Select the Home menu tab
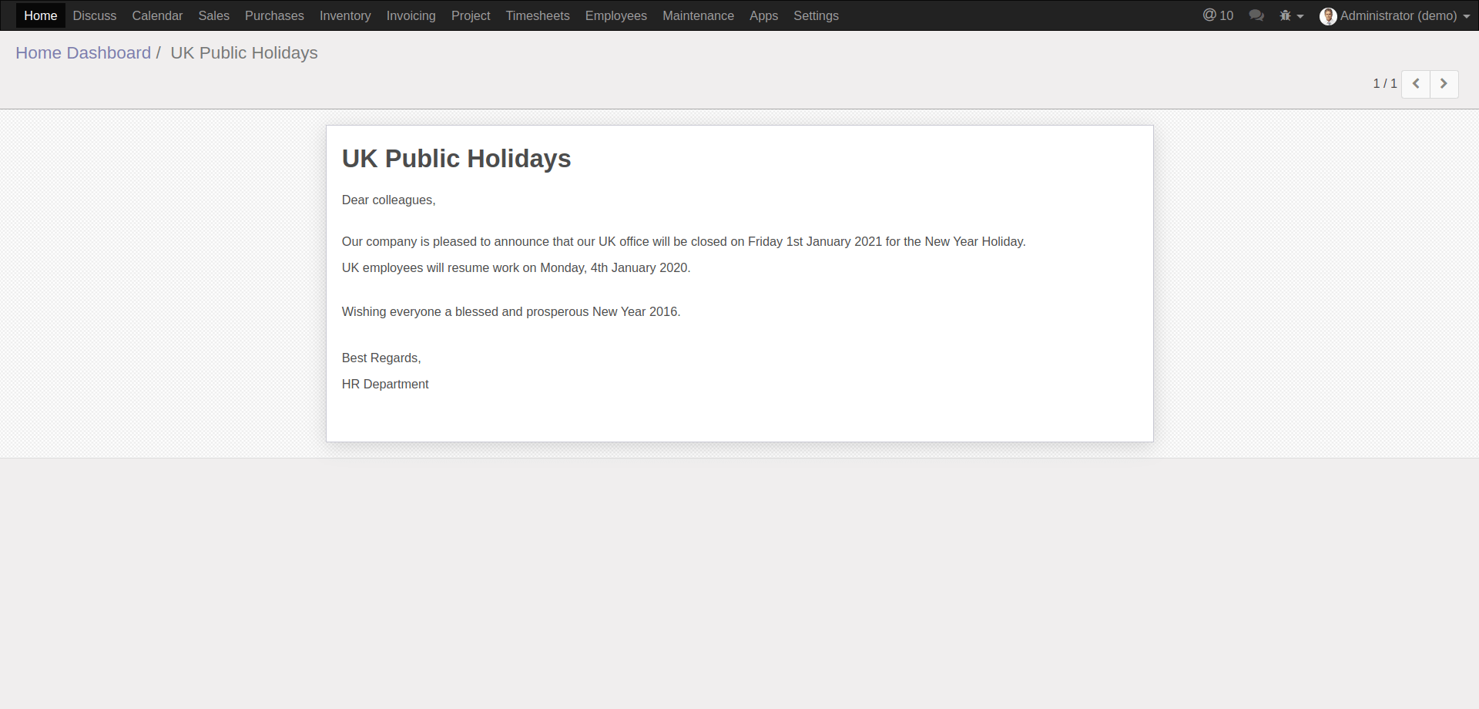Screen dimensions: 1479x709 pyautogui.click(x=40, y=15)
